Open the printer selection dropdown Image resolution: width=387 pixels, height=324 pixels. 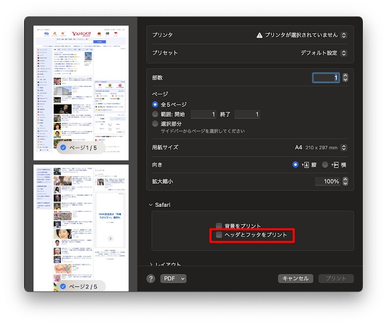pyautogui.click(x=343, y=35)
